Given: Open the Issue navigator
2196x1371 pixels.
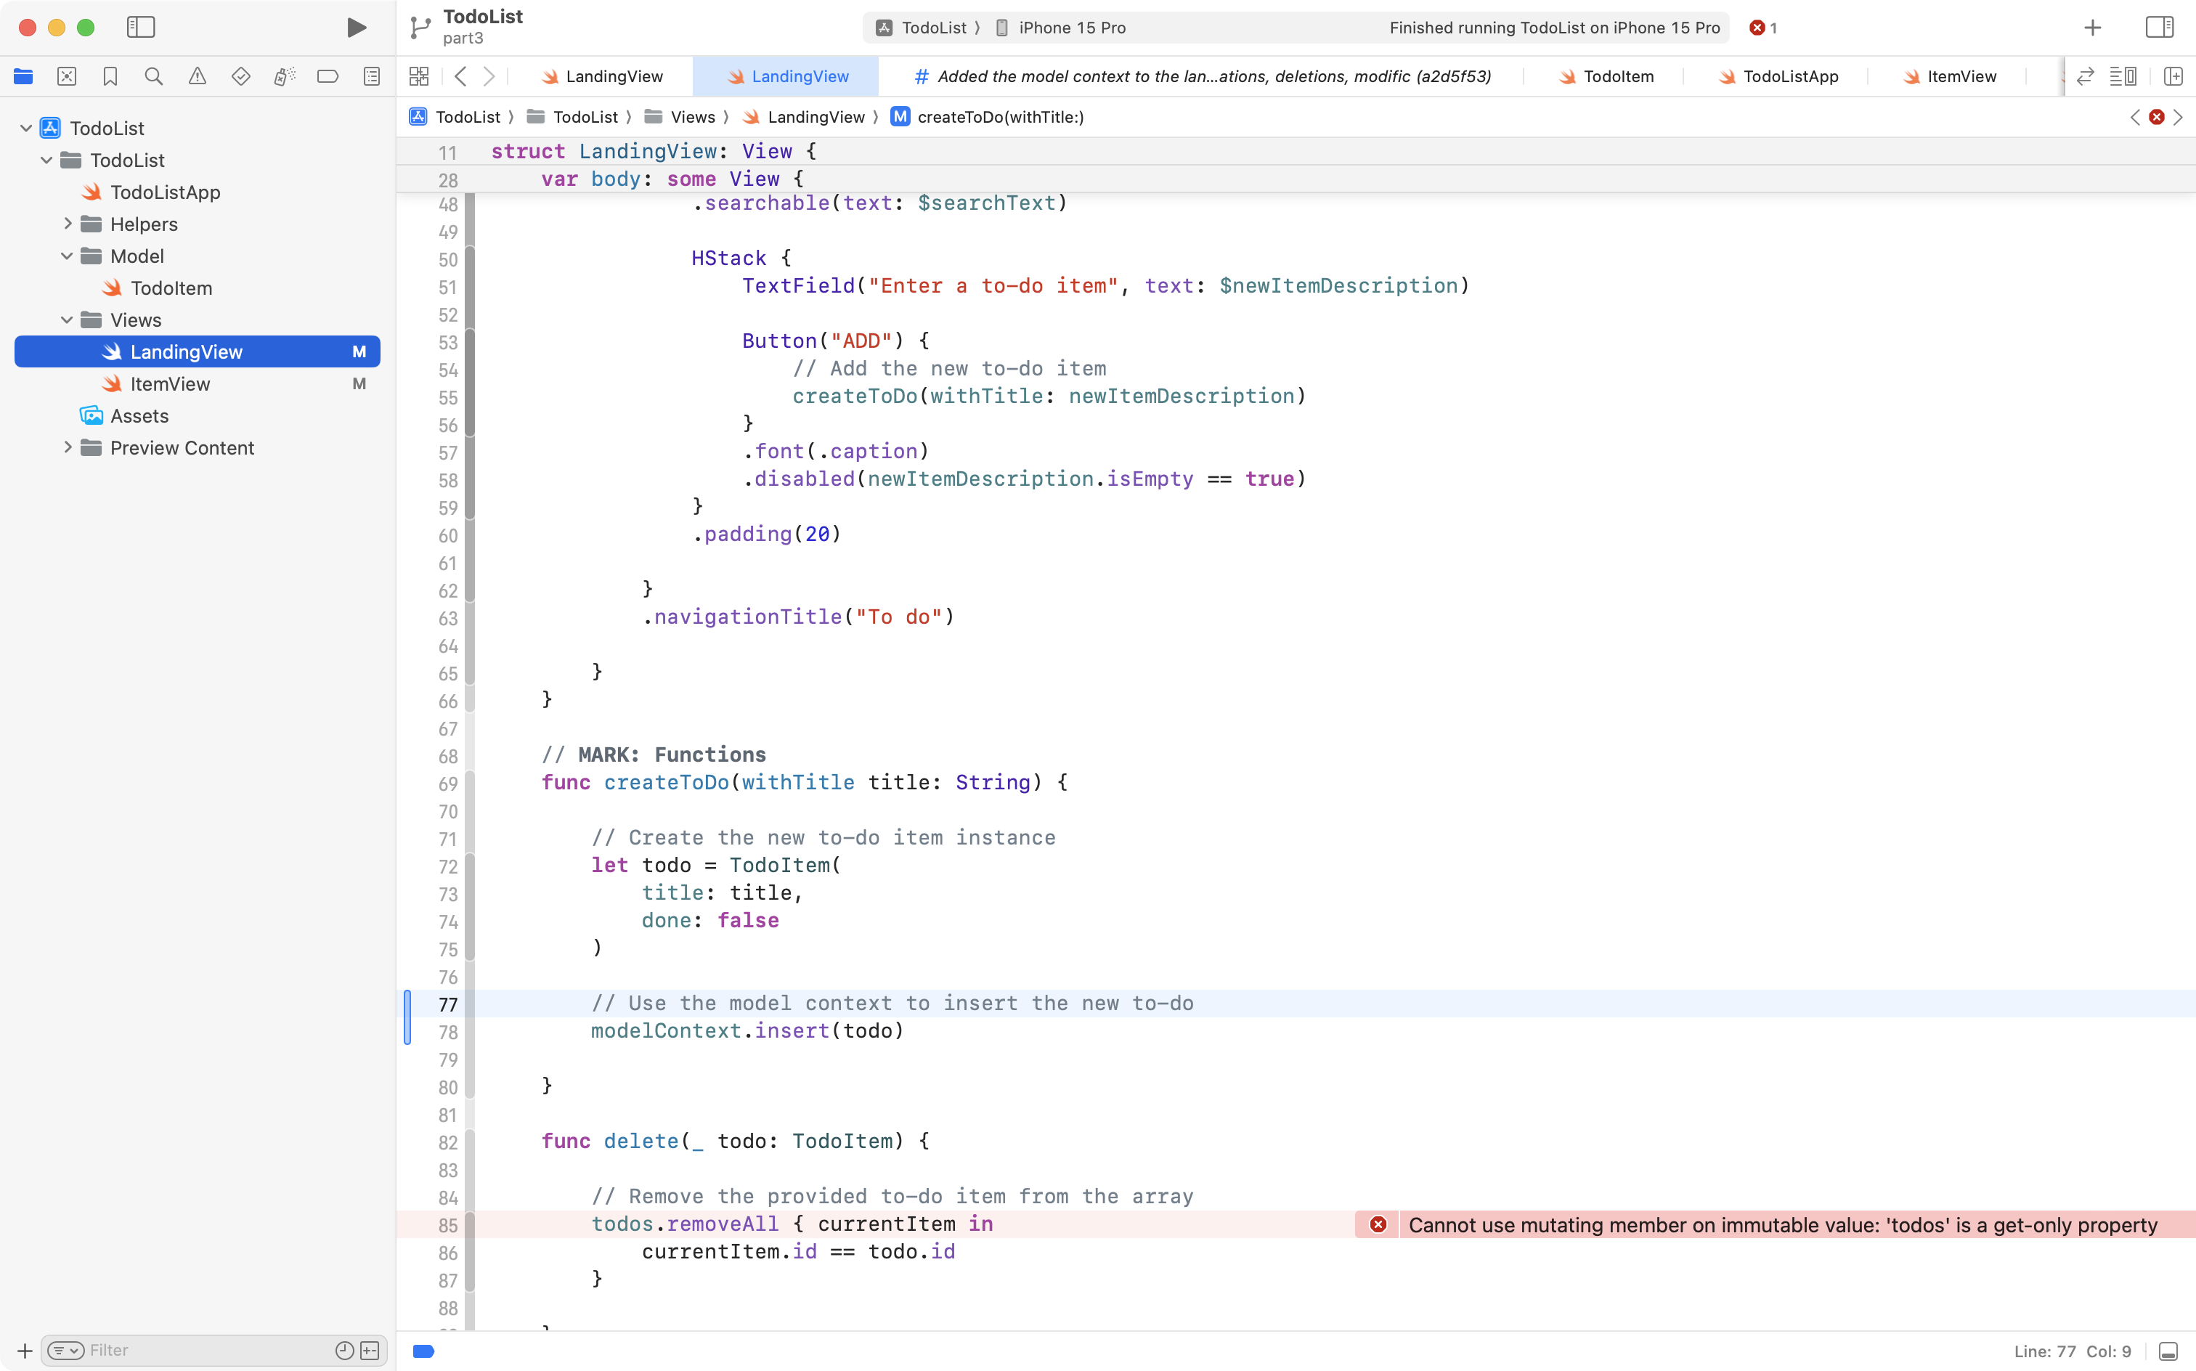Looking at the screenshot, I should click(198, 76).
